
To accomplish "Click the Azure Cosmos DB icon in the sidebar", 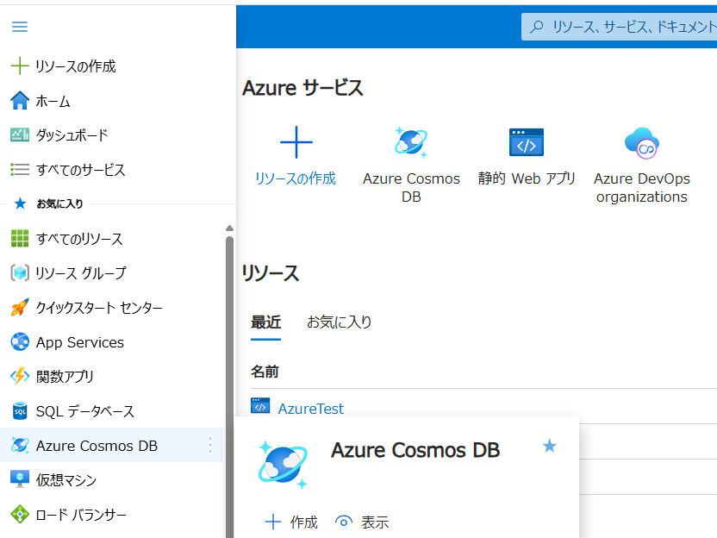I will click(x=20, y=445).
